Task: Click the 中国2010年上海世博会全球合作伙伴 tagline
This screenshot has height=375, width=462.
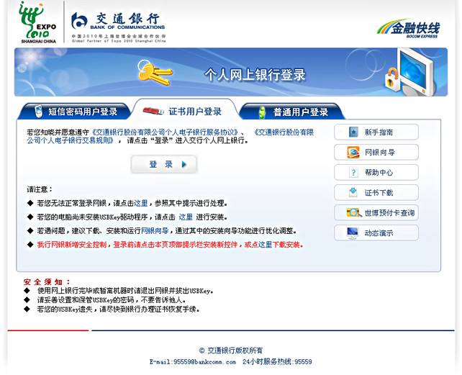Action: [x=119, y=36]
